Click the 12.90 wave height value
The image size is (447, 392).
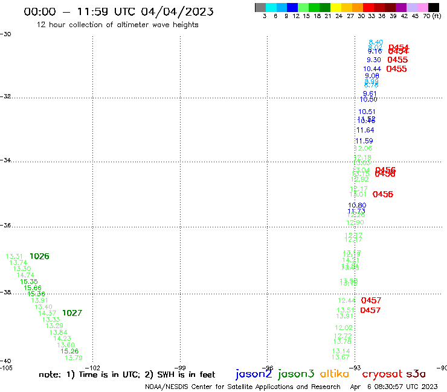[x=355, y=223]
